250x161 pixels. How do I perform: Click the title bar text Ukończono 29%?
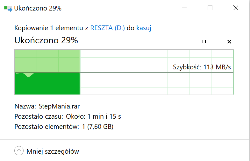tap(38, 8)
